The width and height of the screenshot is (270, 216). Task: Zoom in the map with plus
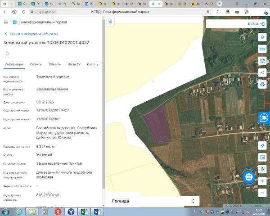pyautogui.click(x=262, y=181)
